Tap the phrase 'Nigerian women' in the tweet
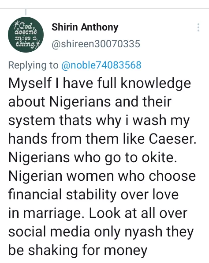The width and height of the screenshot is (209, 263). [61, 176]
